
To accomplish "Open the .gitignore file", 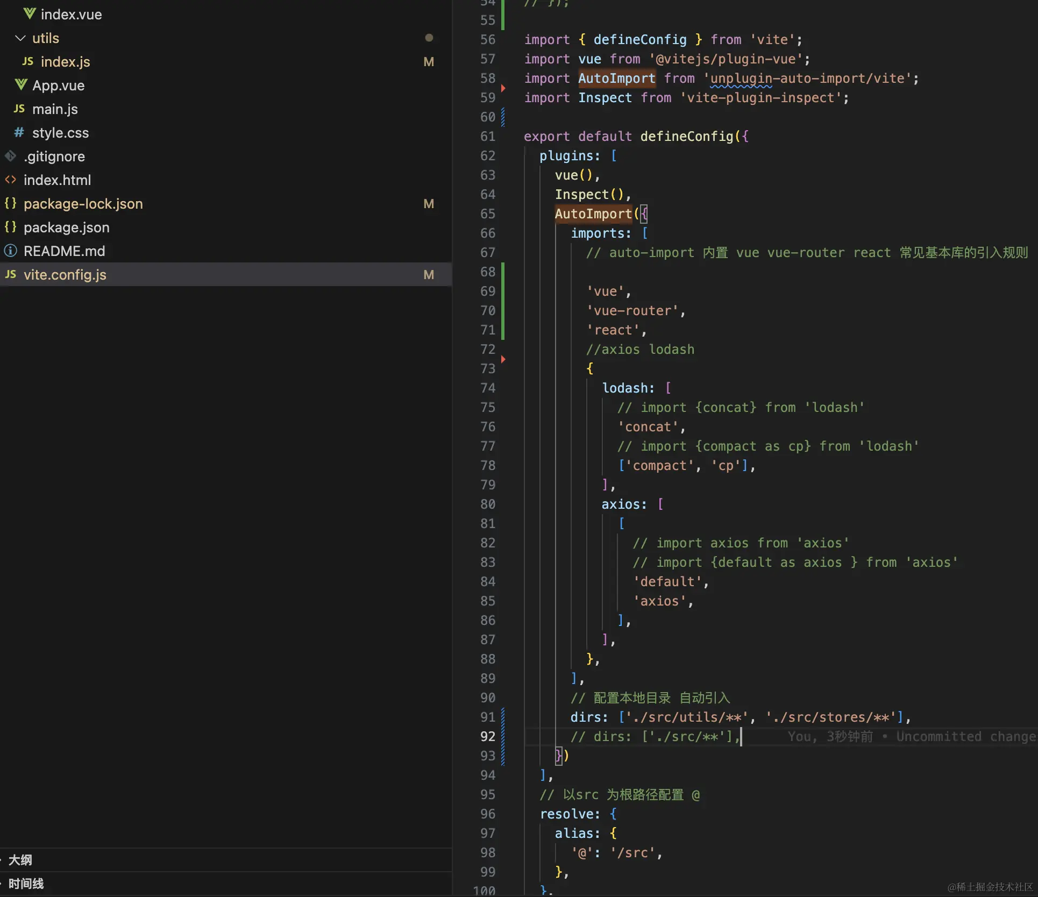I will [x=54, y=156].
